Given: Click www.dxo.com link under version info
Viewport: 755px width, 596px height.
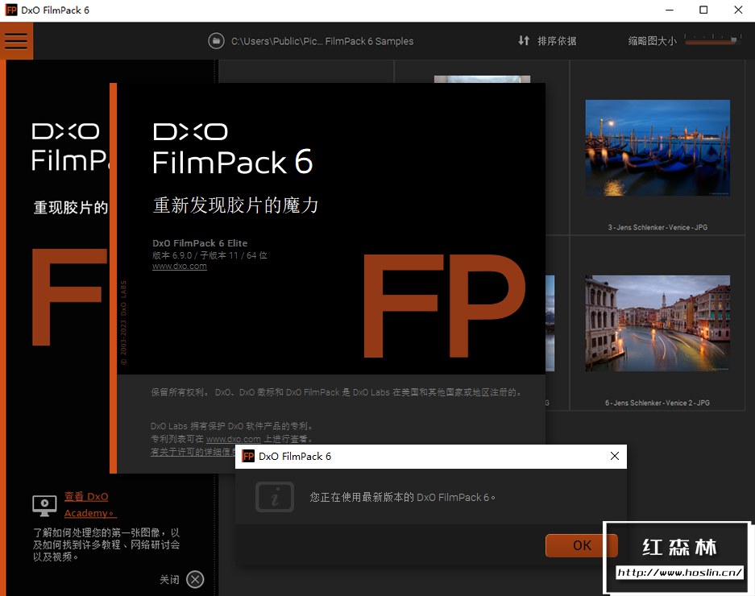Looking at the screenshot, I should (x=180, y=267).
